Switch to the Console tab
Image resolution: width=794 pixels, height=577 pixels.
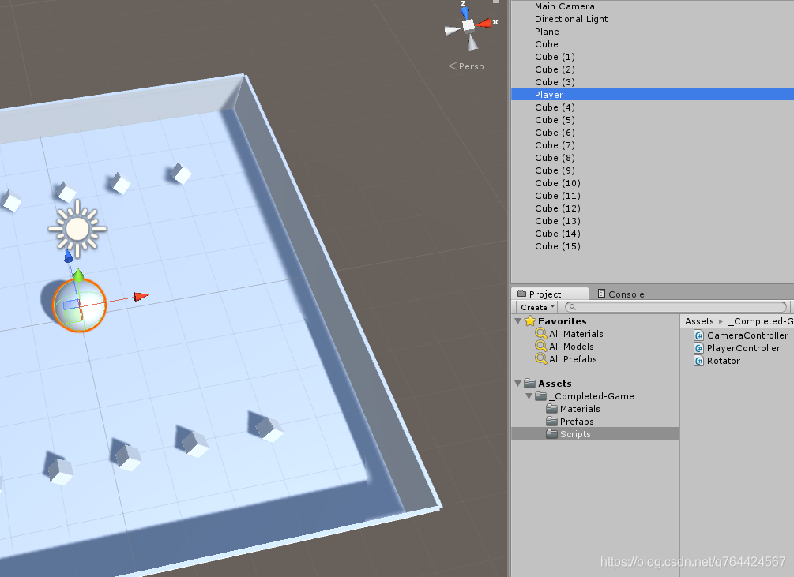[621, 294]
